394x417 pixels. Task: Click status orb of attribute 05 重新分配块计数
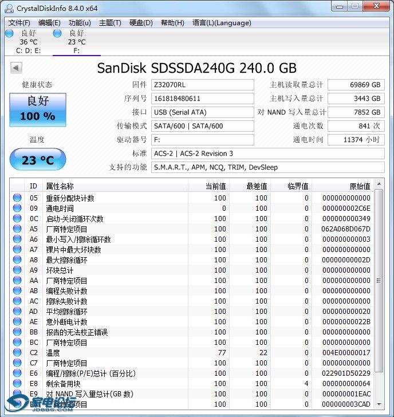pos(17,198)
